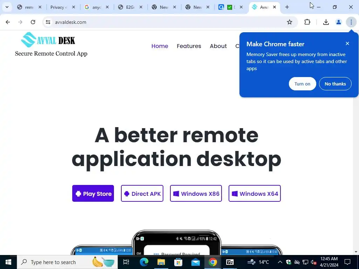Dismiss the Make Chrome faster popup
This screenshot has height=269, width=359.
347,43
